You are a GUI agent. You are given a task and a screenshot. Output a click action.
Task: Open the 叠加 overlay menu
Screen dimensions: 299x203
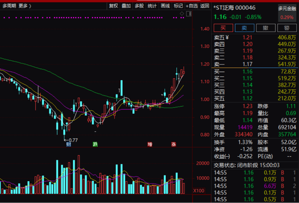(126, 6)
